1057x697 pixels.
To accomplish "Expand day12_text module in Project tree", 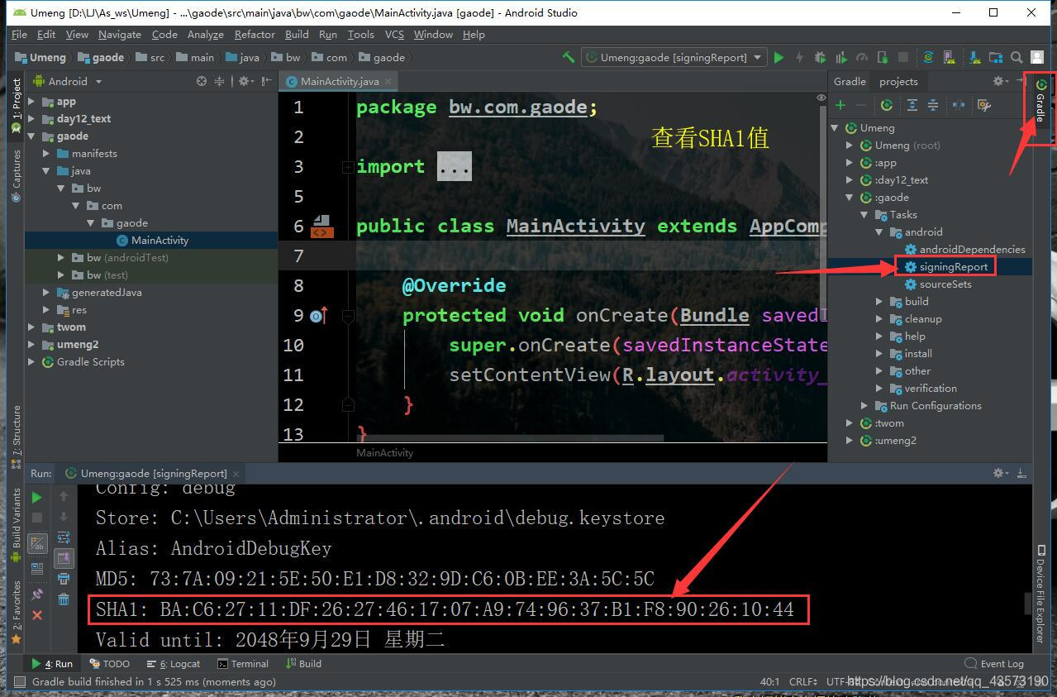I will point(32,119).
